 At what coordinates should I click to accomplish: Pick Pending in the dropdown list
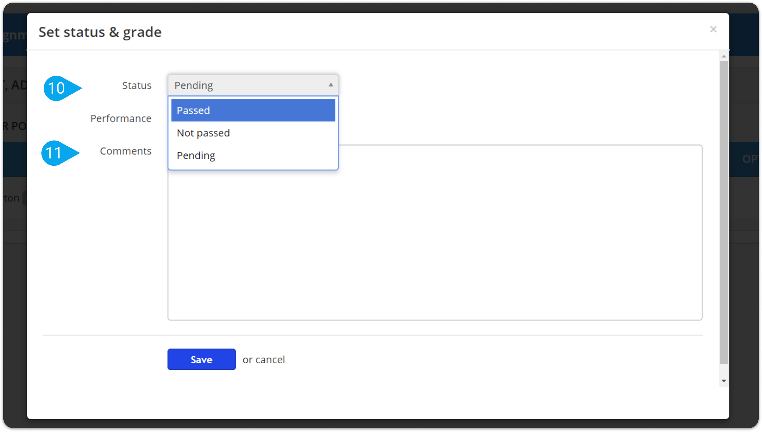253,156
